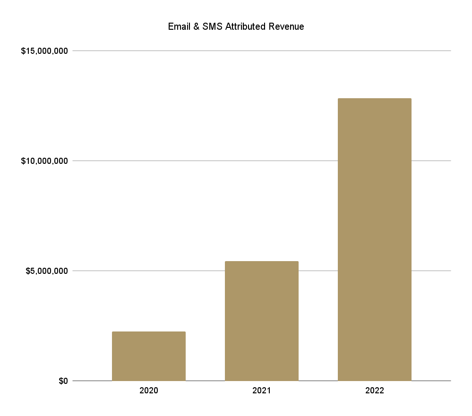The image size is (472, 416).
Task: Click the $10,000,000 gridline left of bars
Action: [205, 161]
